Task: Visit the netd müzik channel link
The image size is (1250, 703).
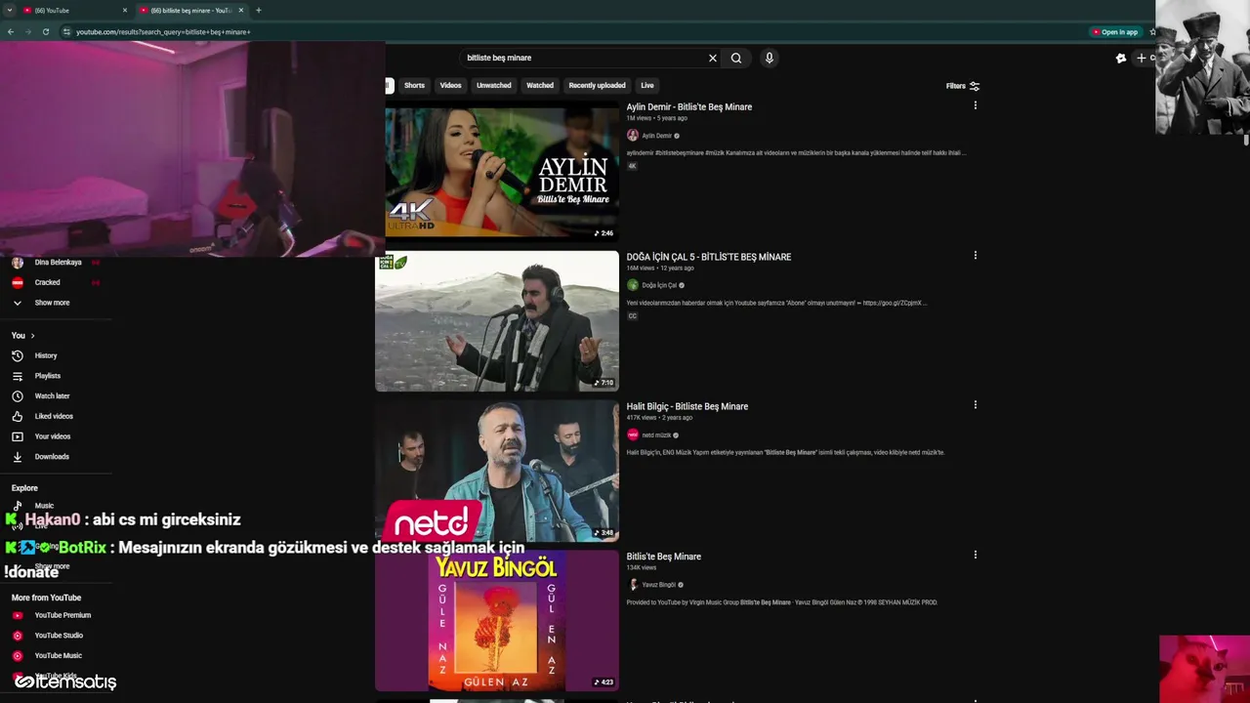Action: click(656, 435)
